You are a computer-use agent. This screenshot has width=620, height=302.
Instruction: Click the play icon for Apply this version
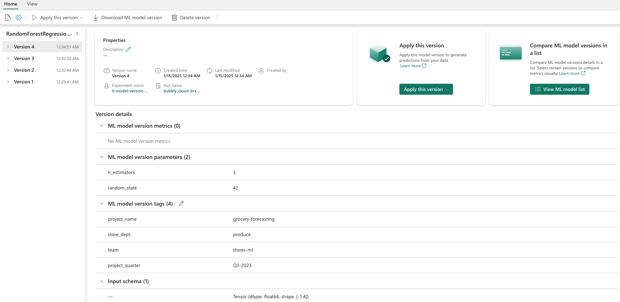coord(34,18)
